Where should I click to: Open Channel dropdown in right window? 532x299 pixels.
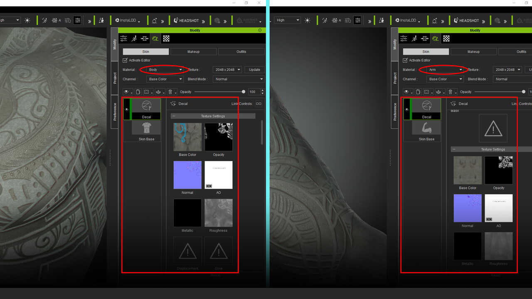[x=445, y=79]
